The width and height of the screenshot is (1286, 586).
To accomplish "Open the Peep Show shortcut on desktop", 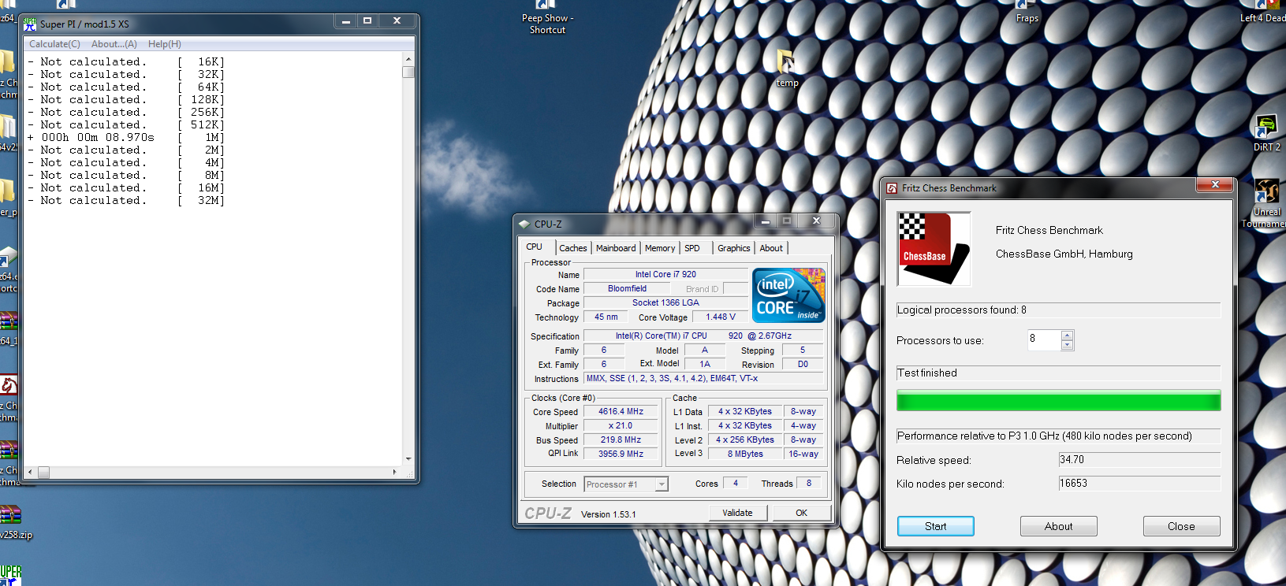I will (547, 17).
